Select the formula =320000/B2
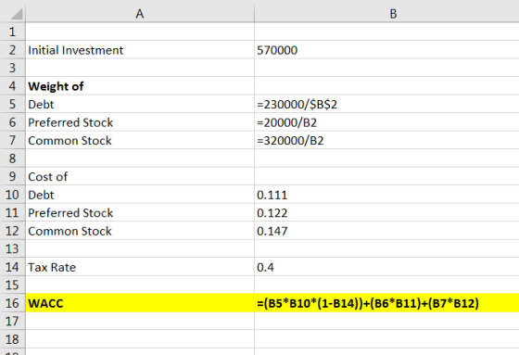519x355 pixels. [386, 140]
